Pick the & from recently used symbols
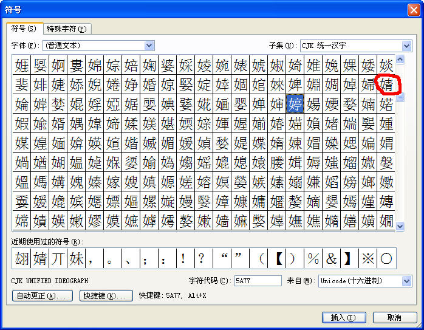 pyautogui.click(x=332, y=258)
